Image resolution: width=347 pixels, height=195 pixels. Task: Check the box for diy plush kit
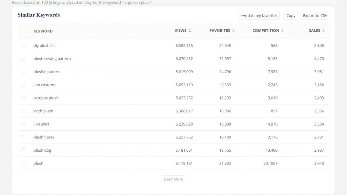[23, 46]
